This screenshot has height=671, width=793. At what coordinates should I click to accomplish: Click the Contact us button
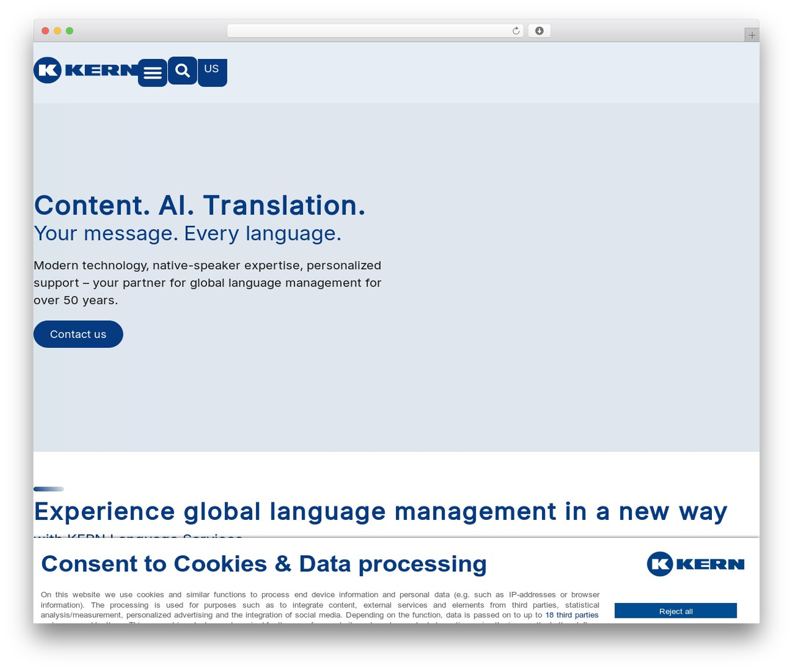point(78,334)
